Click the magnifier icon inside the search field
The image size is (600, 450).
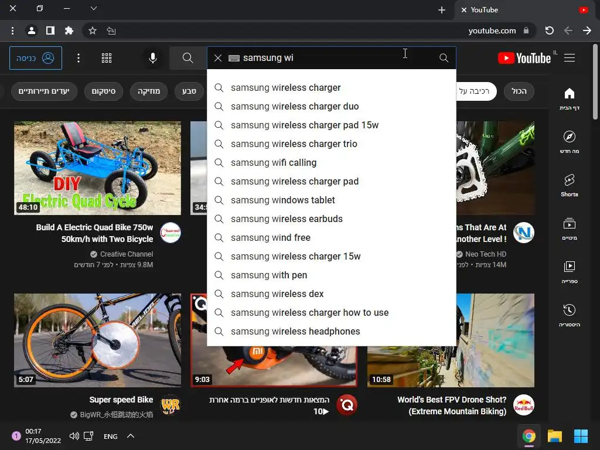point(444,58)
